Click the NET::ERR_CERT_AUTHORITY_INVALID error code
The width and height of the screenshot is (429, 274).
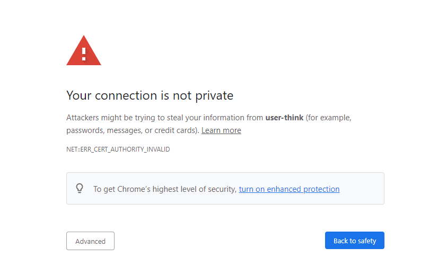[x=118, y=149]
